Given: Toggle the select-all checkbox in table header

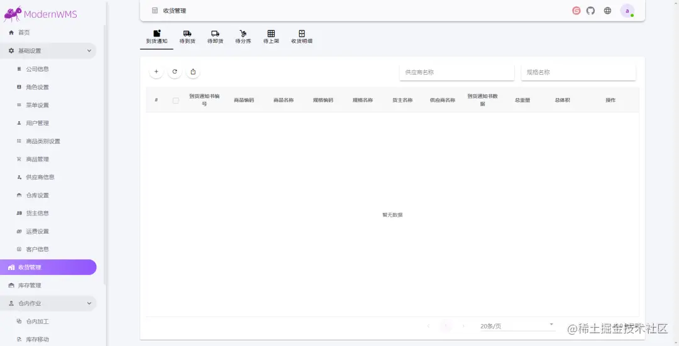Looking at the screenshot, I should (x=175, y=100).
